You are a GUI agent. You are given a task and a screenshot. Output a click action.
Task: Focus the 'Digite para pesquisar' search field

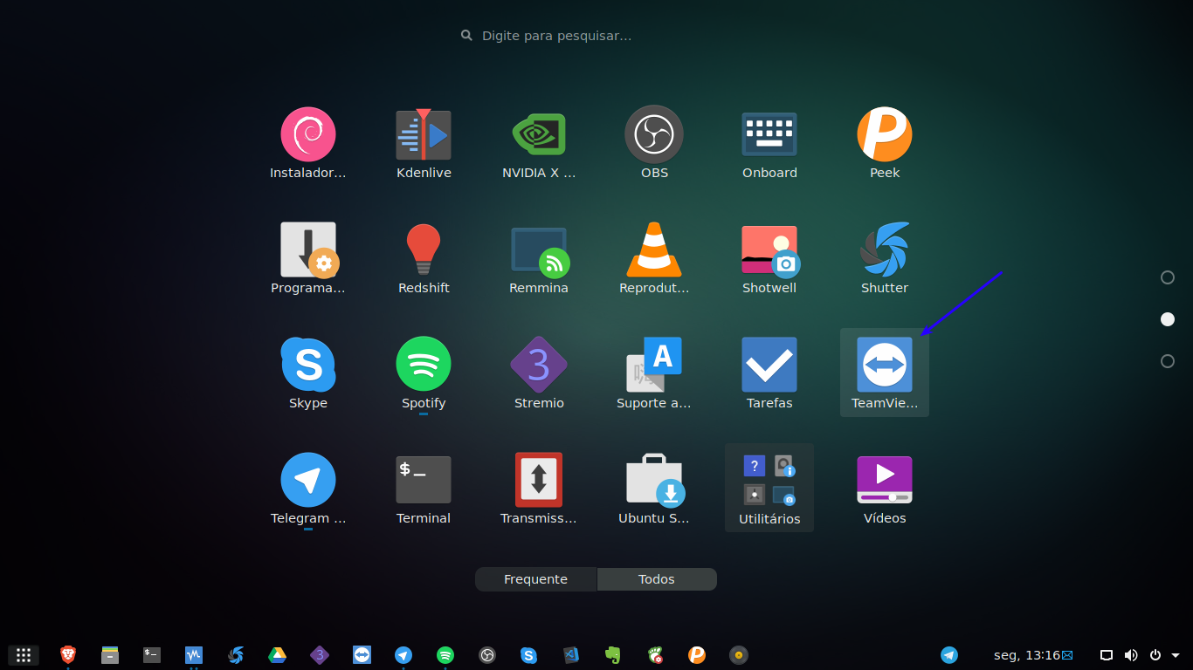(x=596, y=36)
